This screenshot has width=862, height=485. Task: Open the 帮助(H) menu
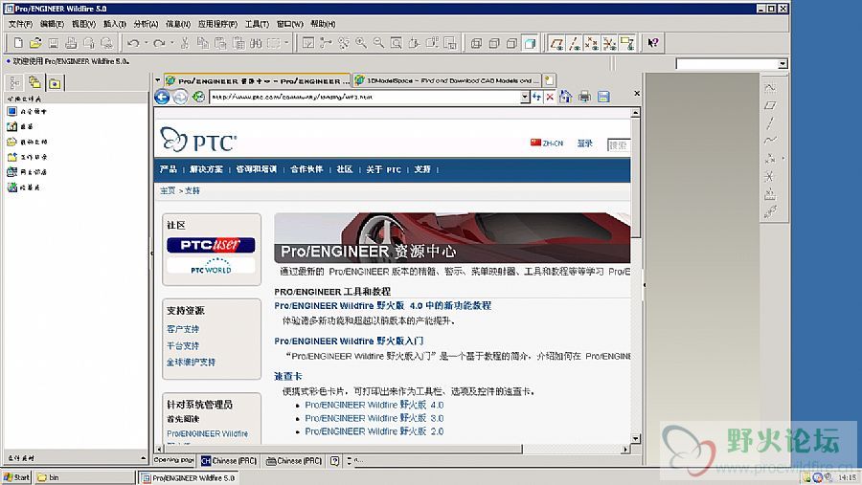(x=323, y=24)
